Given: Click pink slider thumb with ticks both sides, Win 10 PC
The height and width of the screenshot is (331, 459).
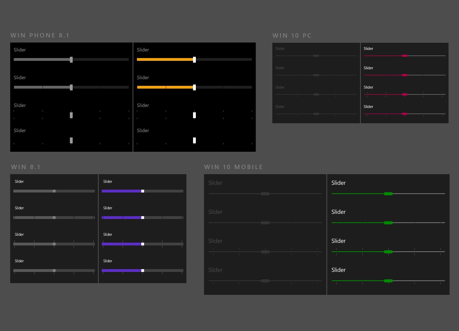Looking at the screenshot, I should (404, 94).
